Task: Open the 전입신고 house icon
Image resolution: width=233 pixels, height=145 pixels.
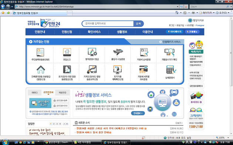Action: [67, 52]
